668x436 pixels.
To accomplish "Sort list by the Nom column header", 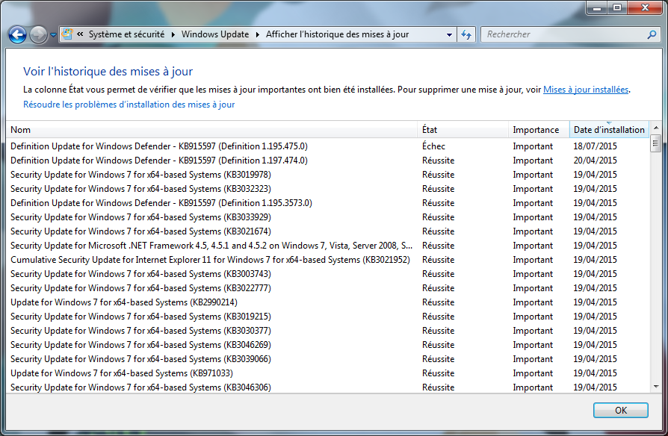I will click(x=211, y=129).
